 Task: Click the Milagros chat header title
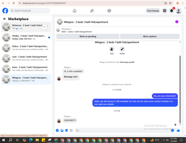86,22
